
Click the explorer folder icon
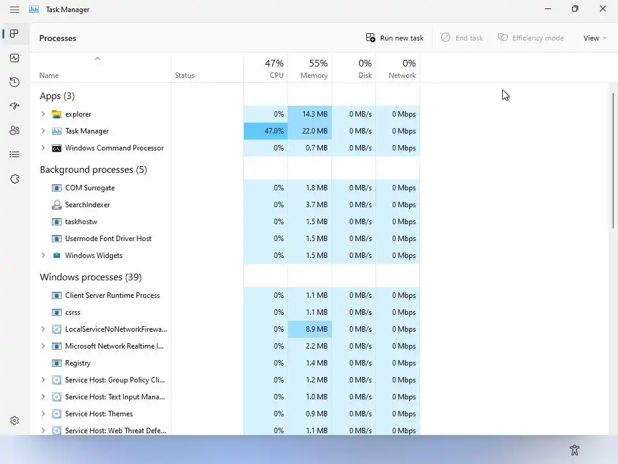point(57,114)
